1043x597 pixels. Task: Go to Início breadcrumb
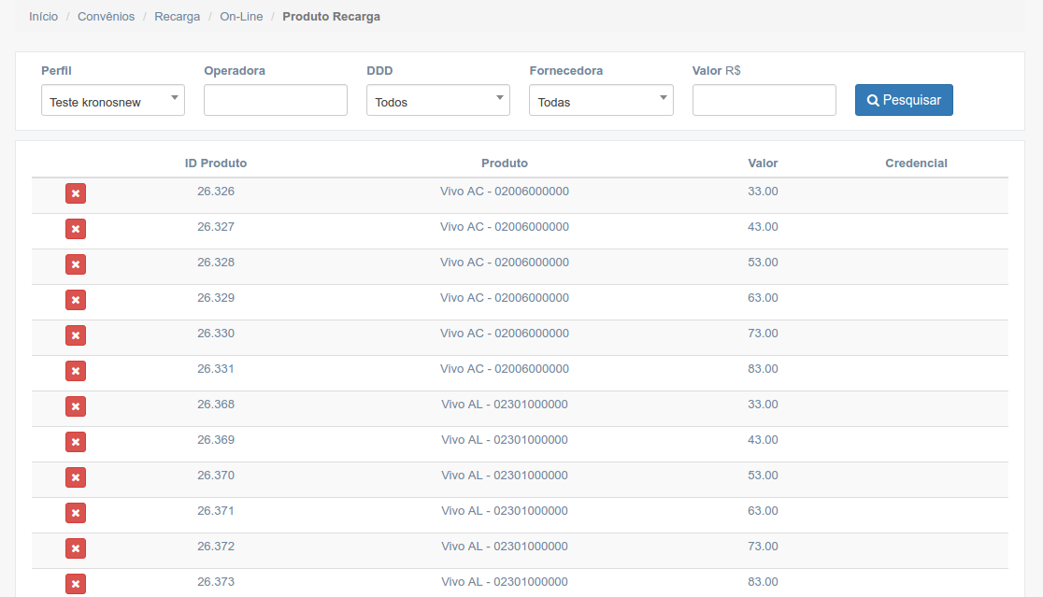(43, 17)
